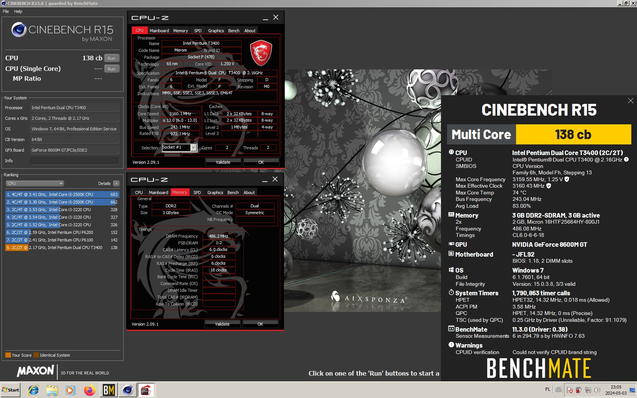
Task: Click the CPU chip icon in BenchMate panel
Action: (451, 152)
